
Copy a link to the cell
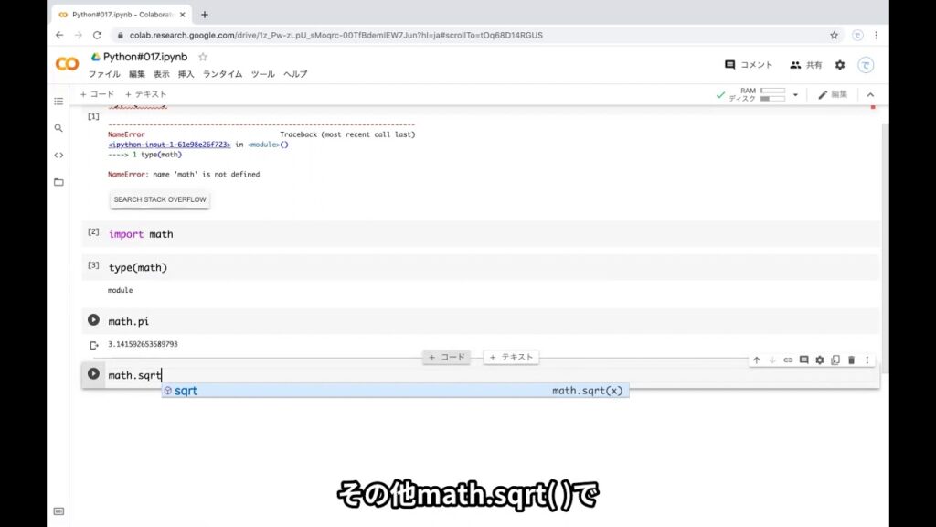click(788, 360)
